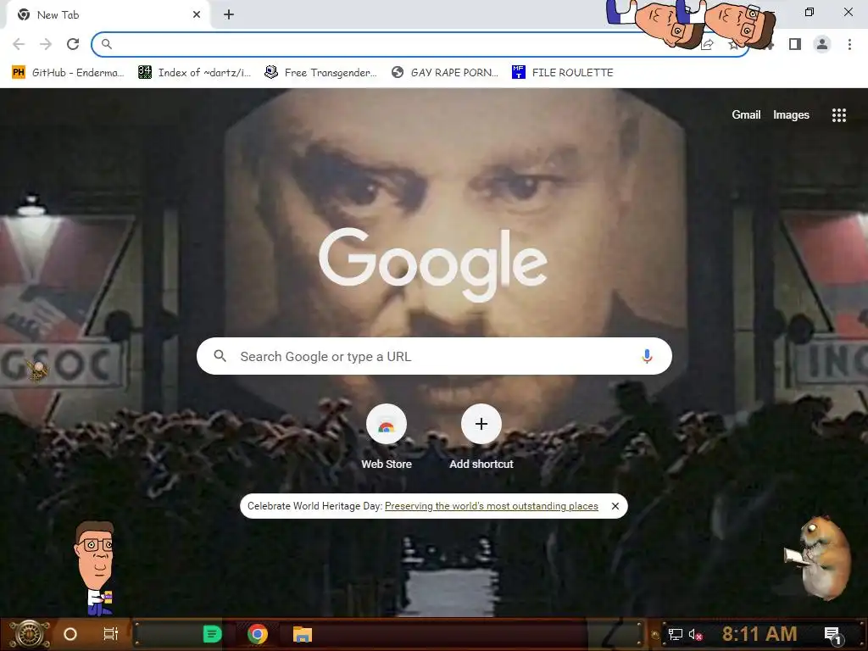Open the Index of ~dartz bookmark
Image resolution: width=868 pixels, height=651 pixels.
pos(194,73)
